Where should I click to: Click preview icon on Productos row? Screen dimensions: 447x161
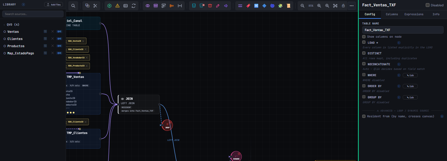(x=45, y=46)
